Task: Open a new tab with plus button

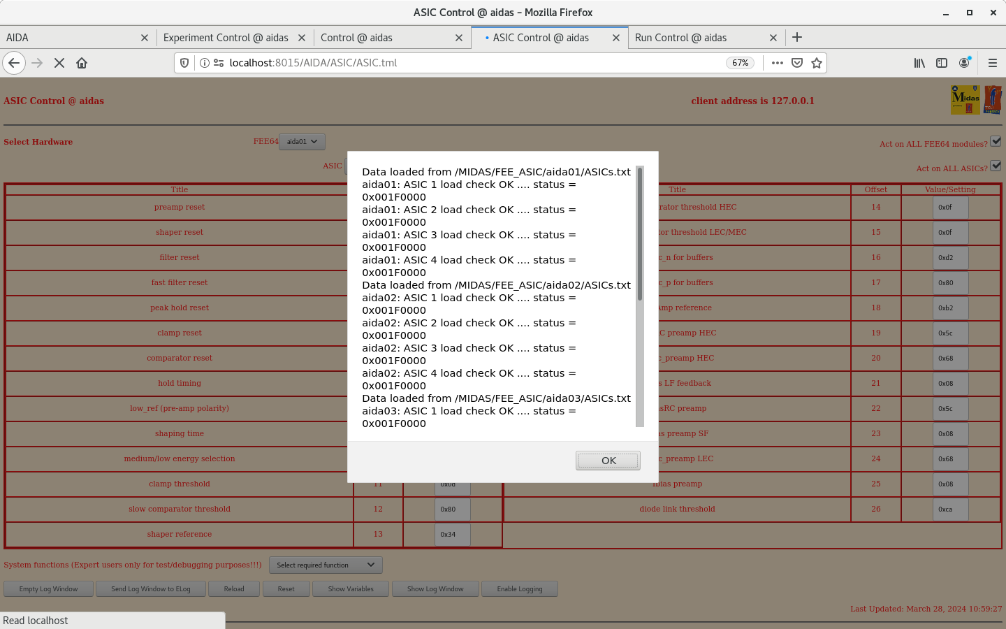Action: coord(797,37)
